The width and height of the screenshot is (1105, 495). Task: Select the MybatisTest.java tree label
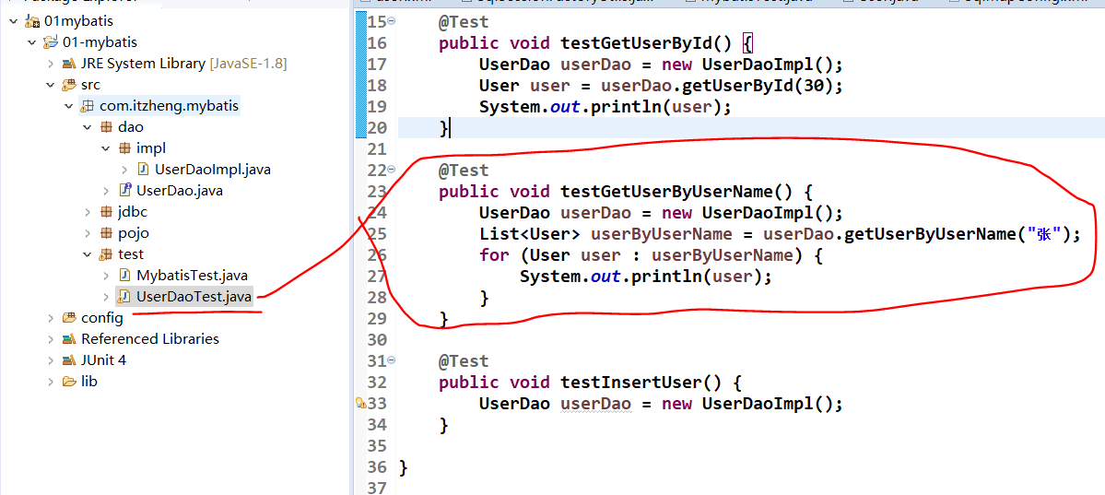coord(192,276)
